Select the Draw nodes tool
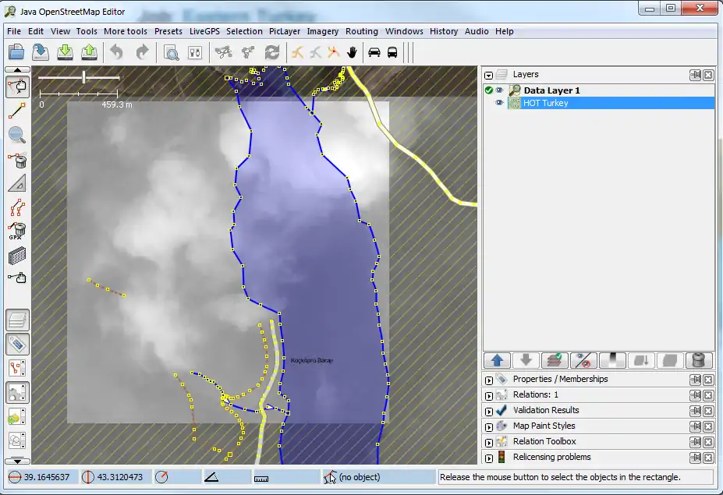This screenshot has width=723, height=495. pos(17,111)
